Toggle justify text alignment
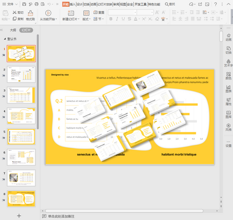The height and width of the screenshot is (220, 233). pos(193,19)
